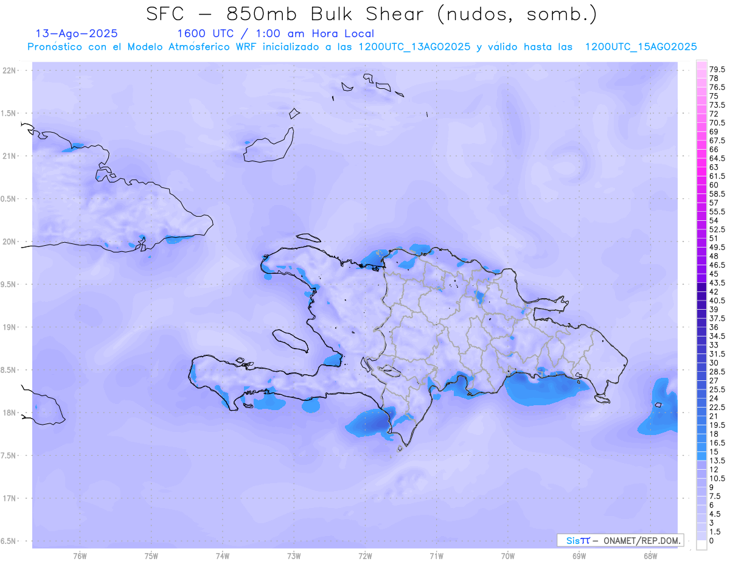The image size is (730, 564).
Task: Click the 75W longitude axis label
Action: pos(151,556)
